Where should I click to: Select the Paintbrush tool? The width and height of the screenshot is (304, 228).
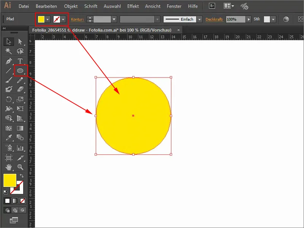click(9, 80)
